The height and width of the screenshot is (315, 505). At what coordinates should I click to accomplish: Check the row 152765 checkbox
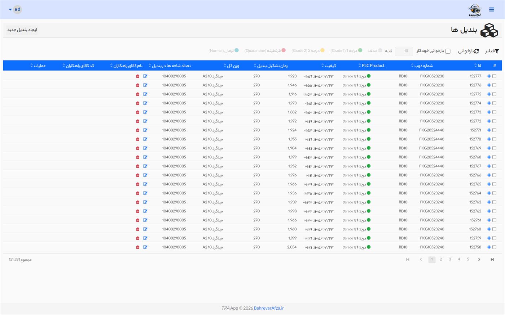(x=494, y=184)
